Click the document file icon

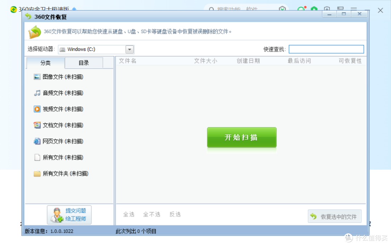pyautogui.click(x=37, y=125)
